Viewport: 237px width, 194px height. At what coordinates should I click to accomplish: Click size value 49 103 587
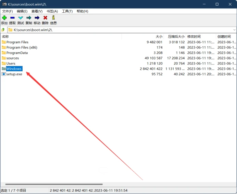(153, 58)
